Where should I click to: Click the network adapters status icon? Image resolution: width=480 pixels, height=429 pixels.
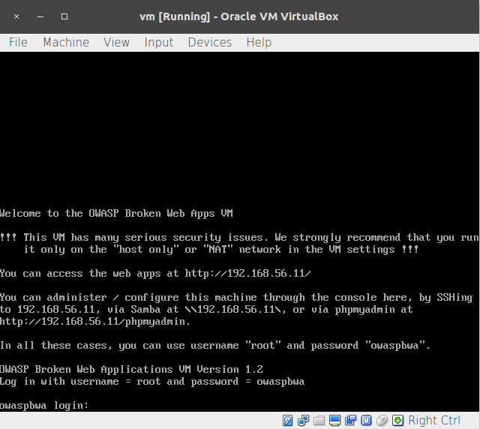[x=303, y=421]
